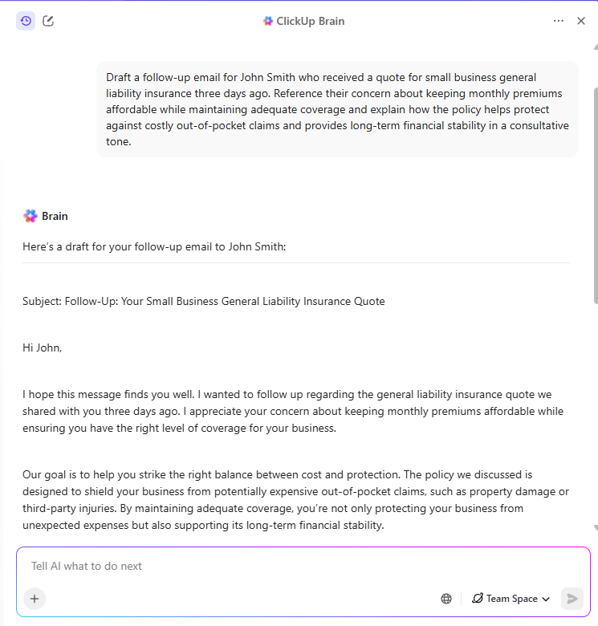Click the email Subject line text
Image resolution: width=598 pixels, height=626 pixels.
204,302
